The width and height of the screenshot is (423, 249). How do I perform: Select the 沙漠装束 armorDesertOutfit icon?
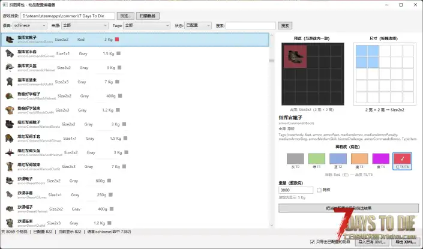coord(10,223)
